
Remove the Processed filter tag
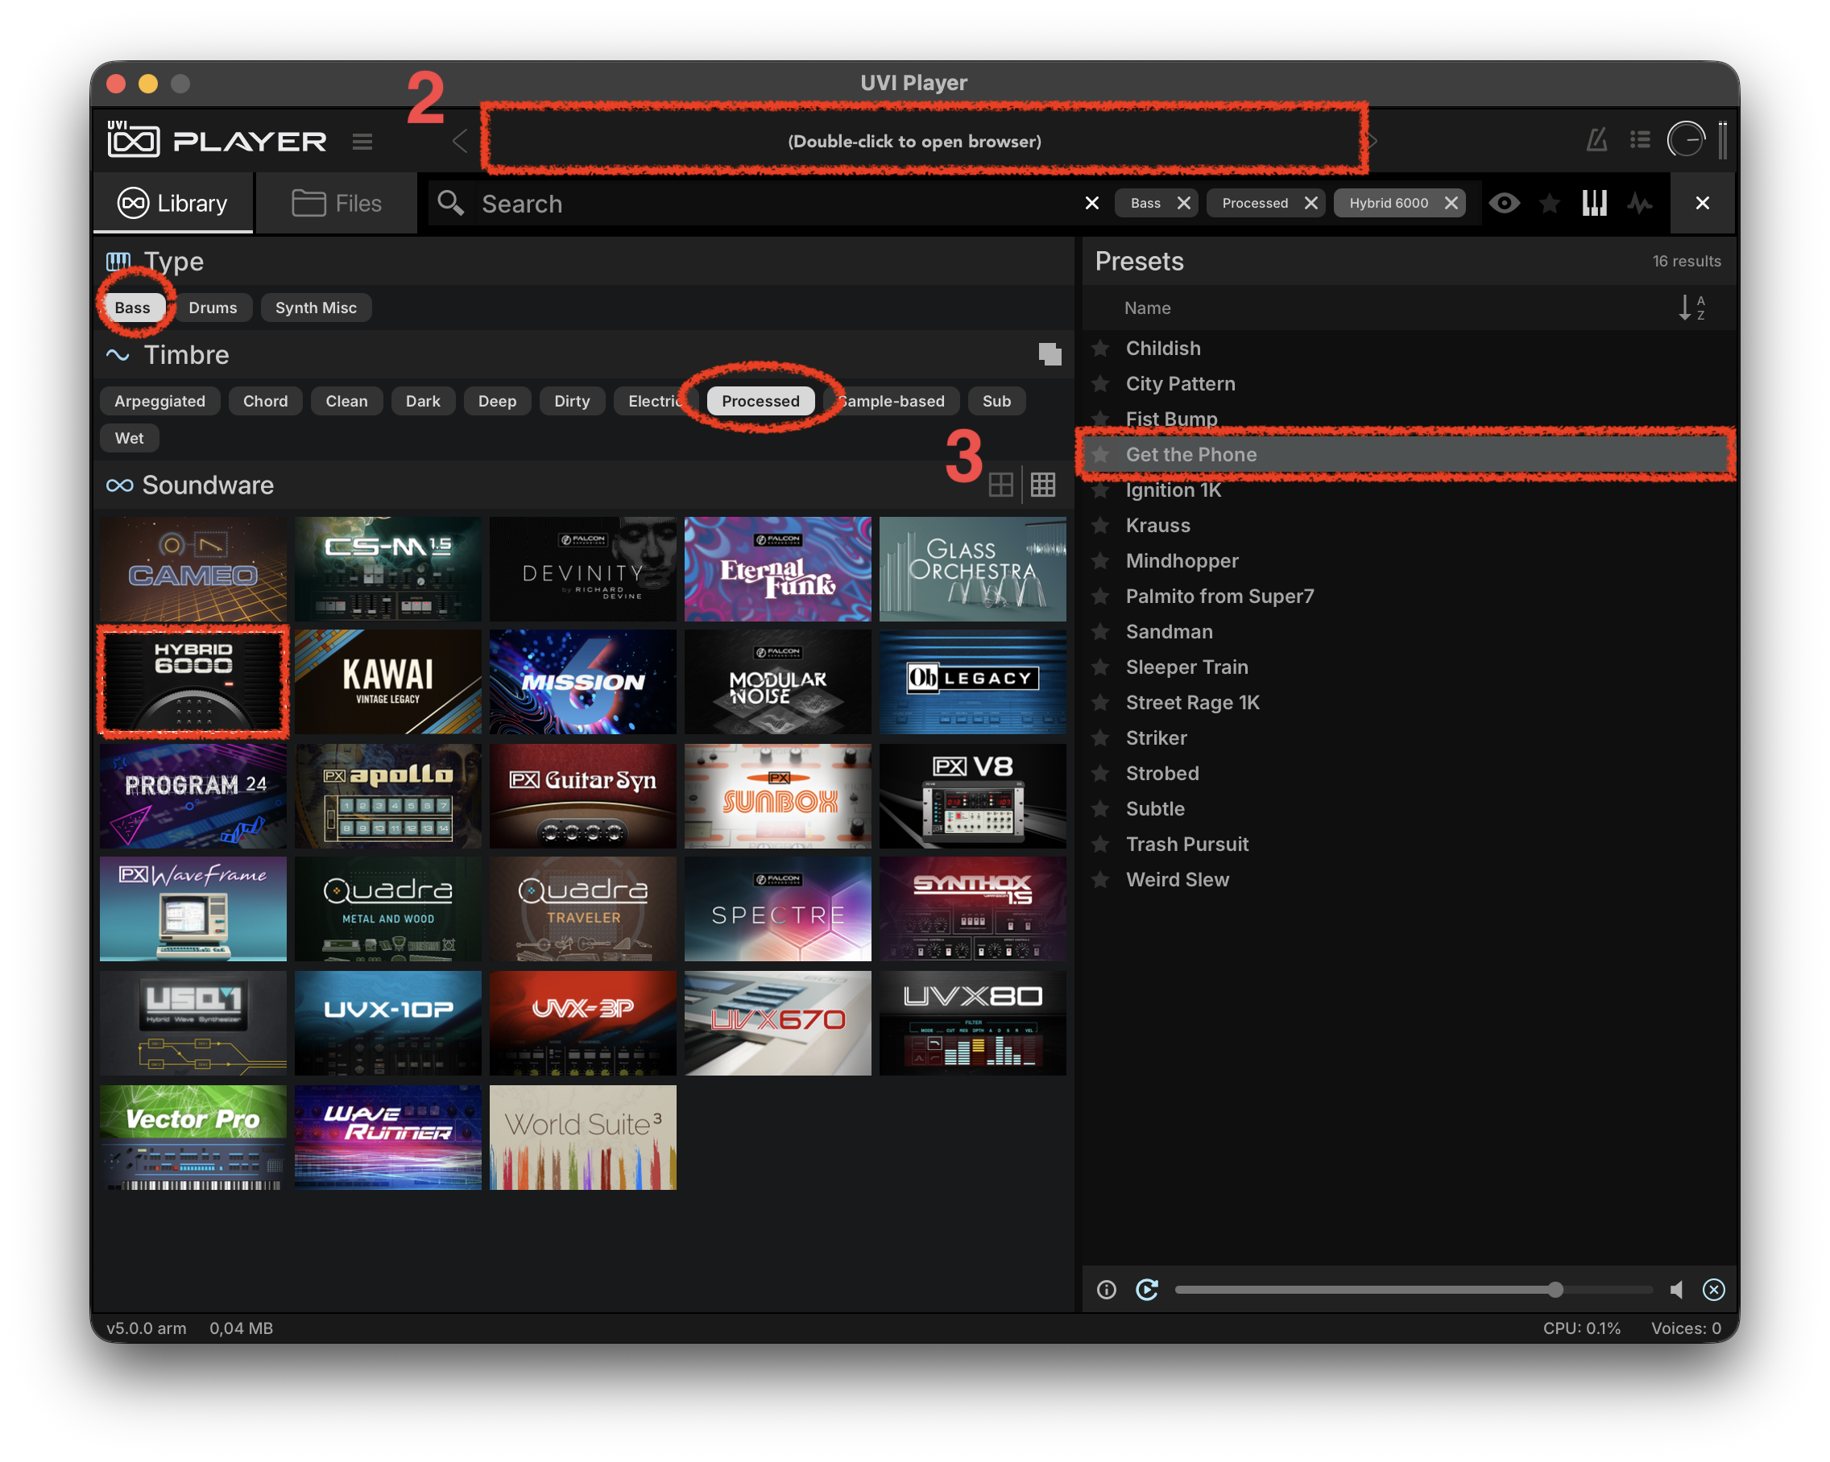1310,204
